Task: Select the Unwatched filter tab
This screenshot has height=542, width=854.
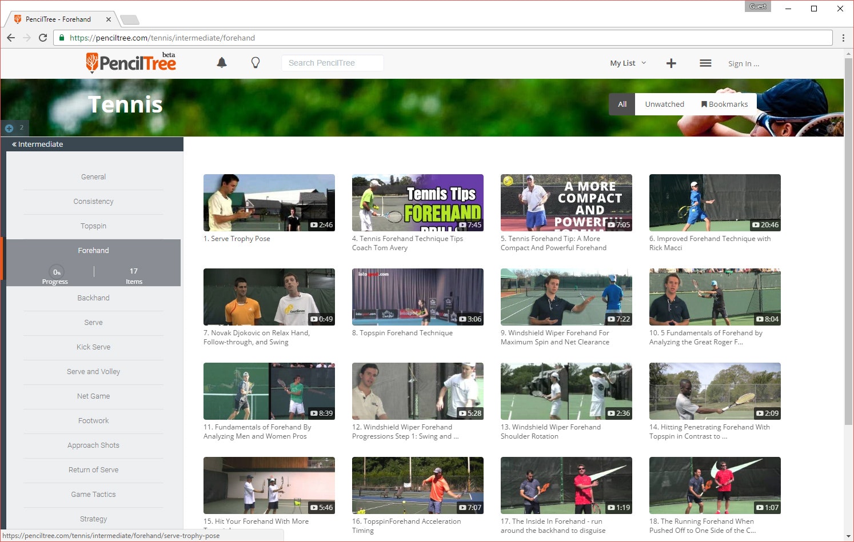Action: (x=664, y=104)
